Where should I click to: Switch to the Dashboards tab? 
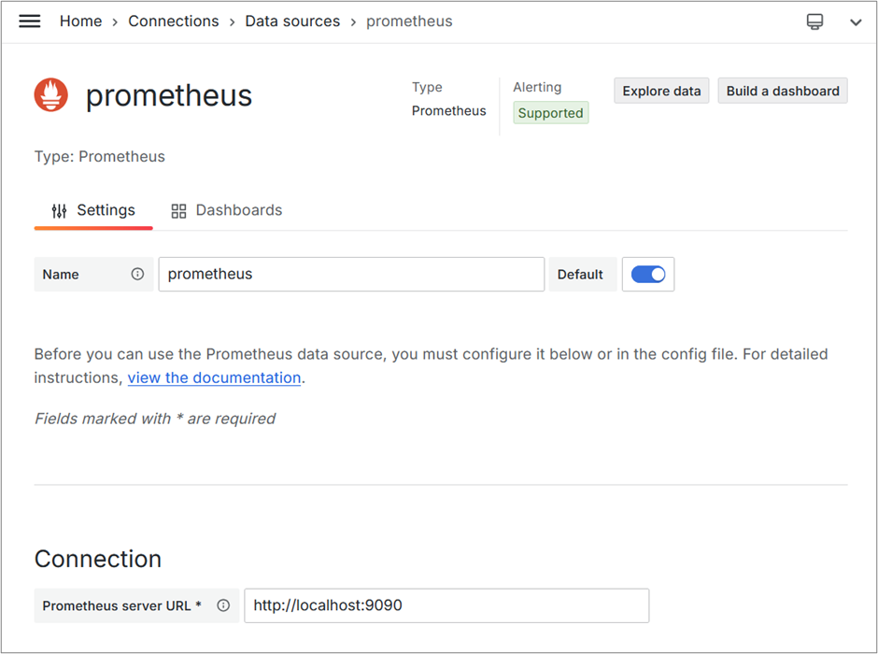[226, 210]
